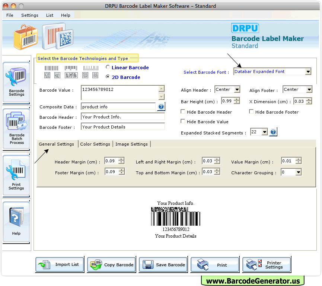This screenshot has width=322, height=286.
Task: Click 'Your Product Details' preview footer text
Action: click(x=176, y=236)
